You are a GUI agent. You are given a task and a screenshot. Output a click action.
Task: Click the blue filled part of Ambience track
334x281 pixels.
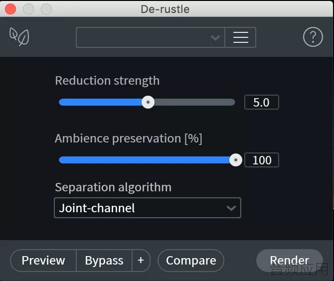point(144,160)
